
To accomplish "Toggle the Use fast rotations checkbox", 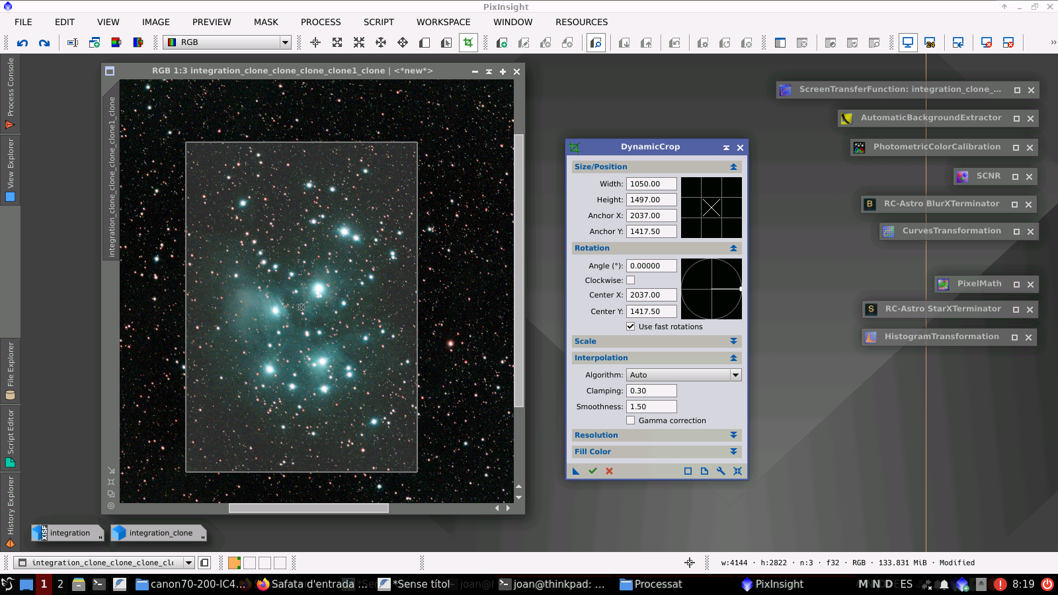I will pyautogui.click(x=630, y=326).
